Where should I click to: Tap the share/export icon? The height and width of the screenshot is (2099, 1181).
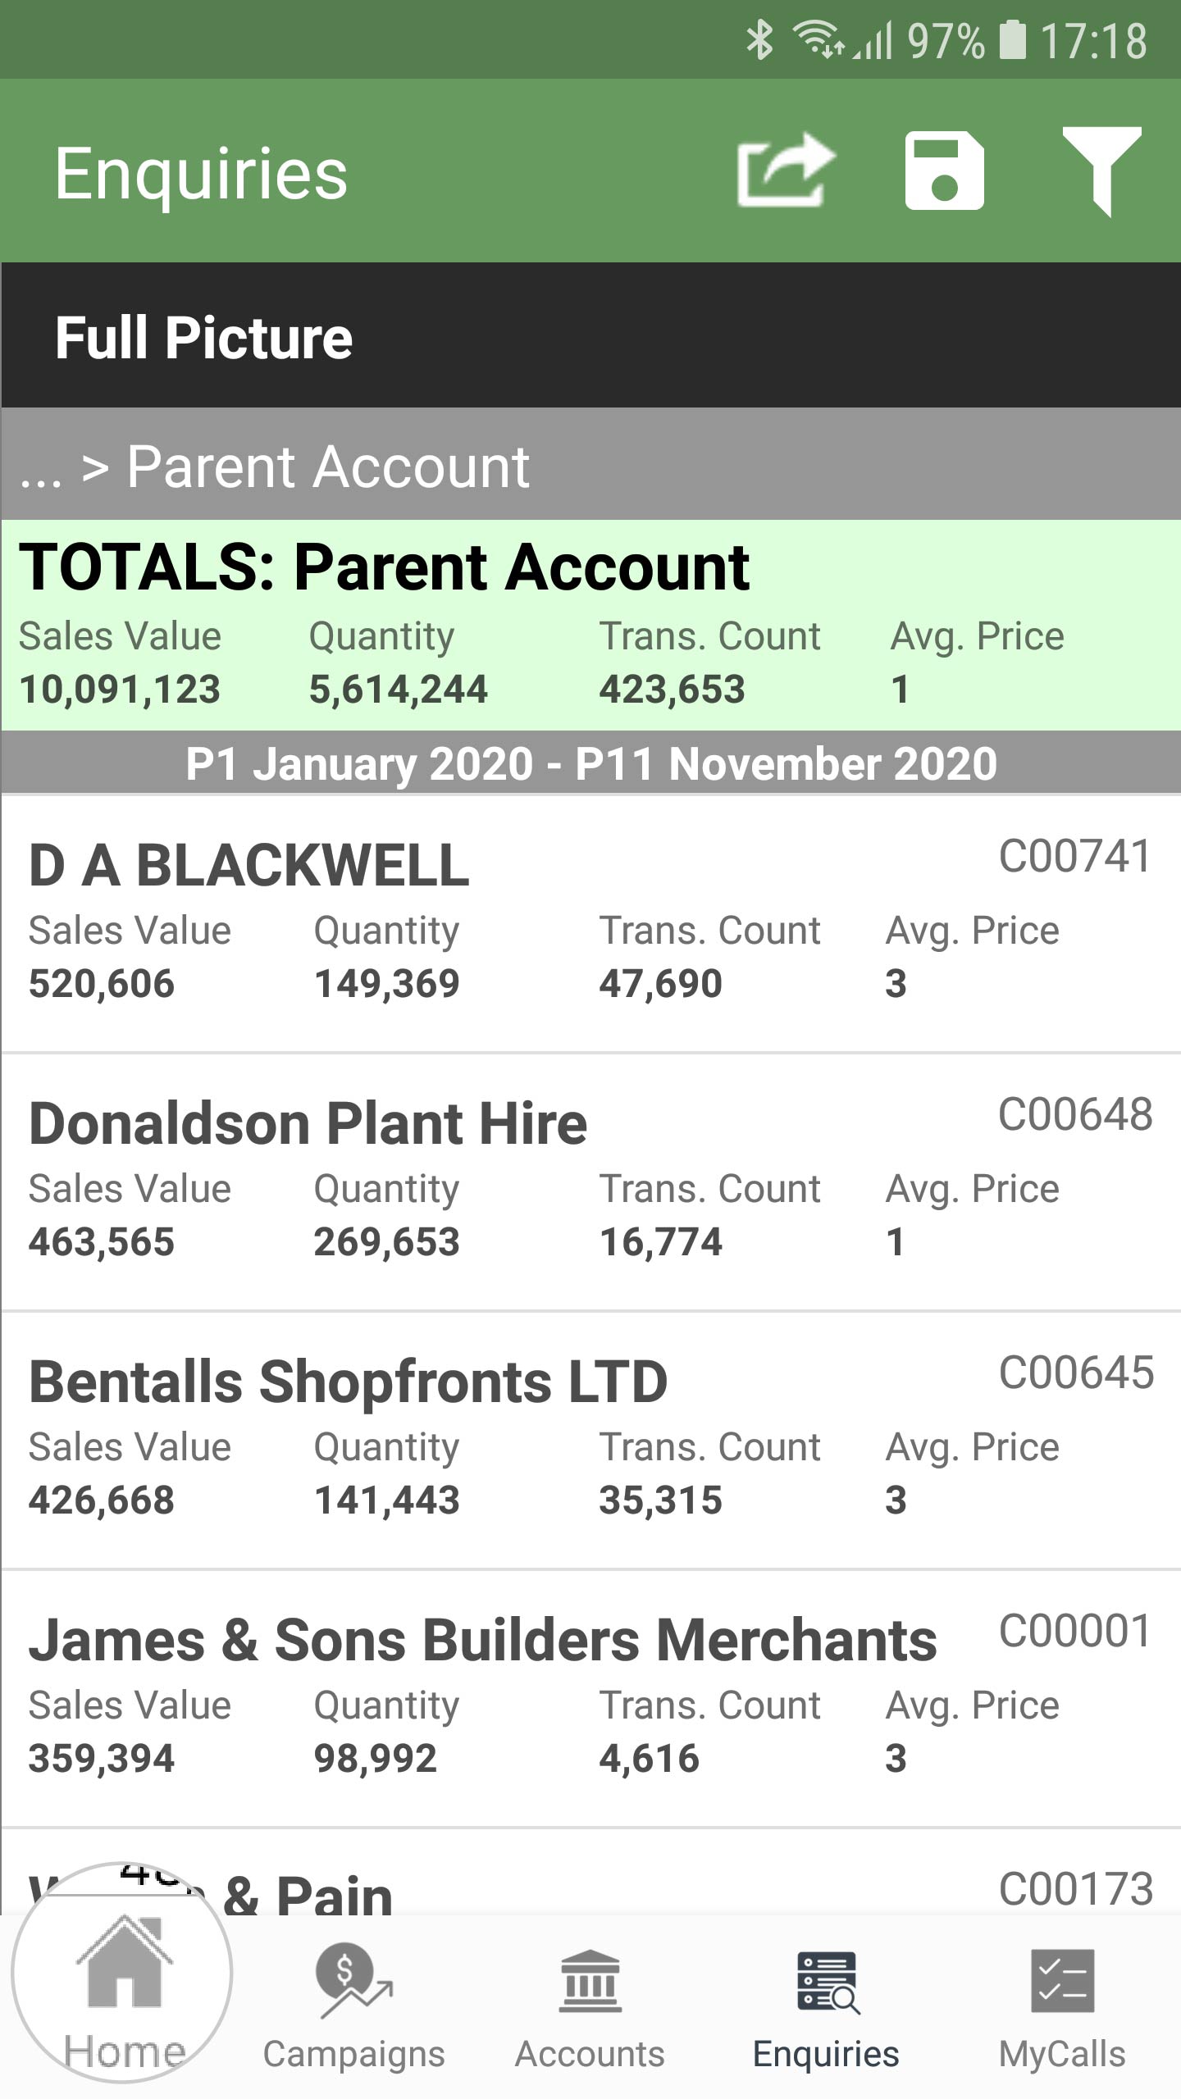(786, 170)
